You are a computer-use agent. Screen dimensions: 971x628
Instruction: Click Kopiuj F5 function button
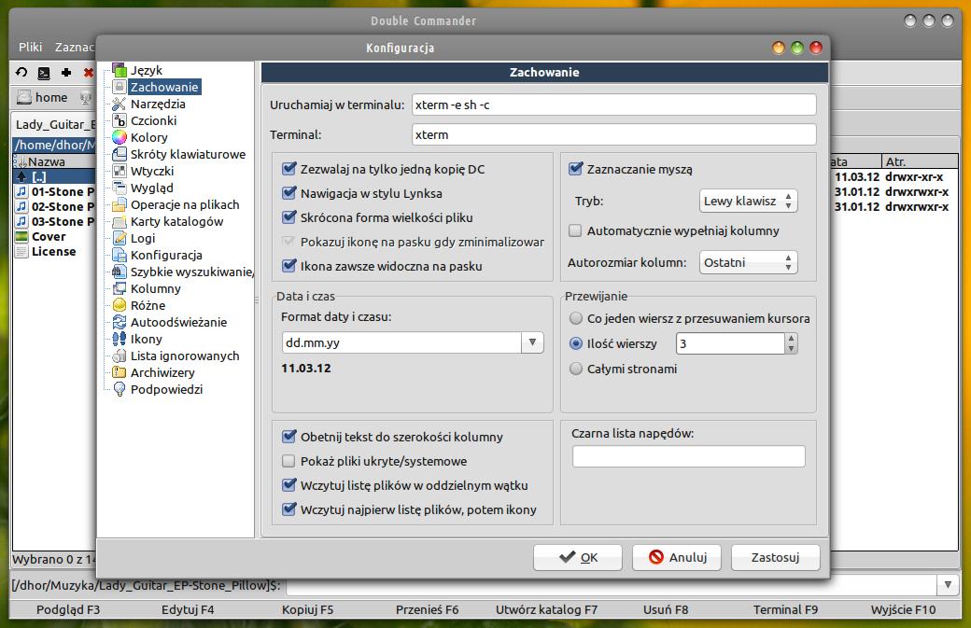point(308,609)
